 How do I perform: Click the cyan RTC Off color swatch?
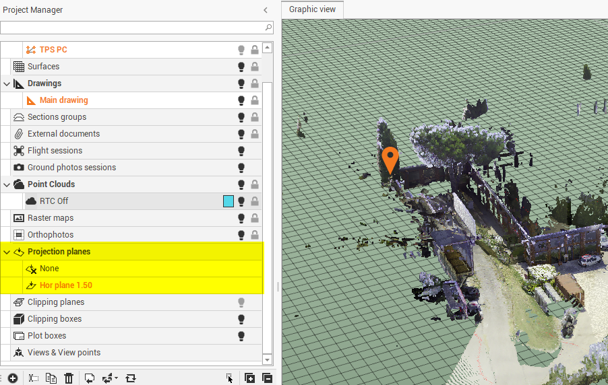click(x=229, y=201)
